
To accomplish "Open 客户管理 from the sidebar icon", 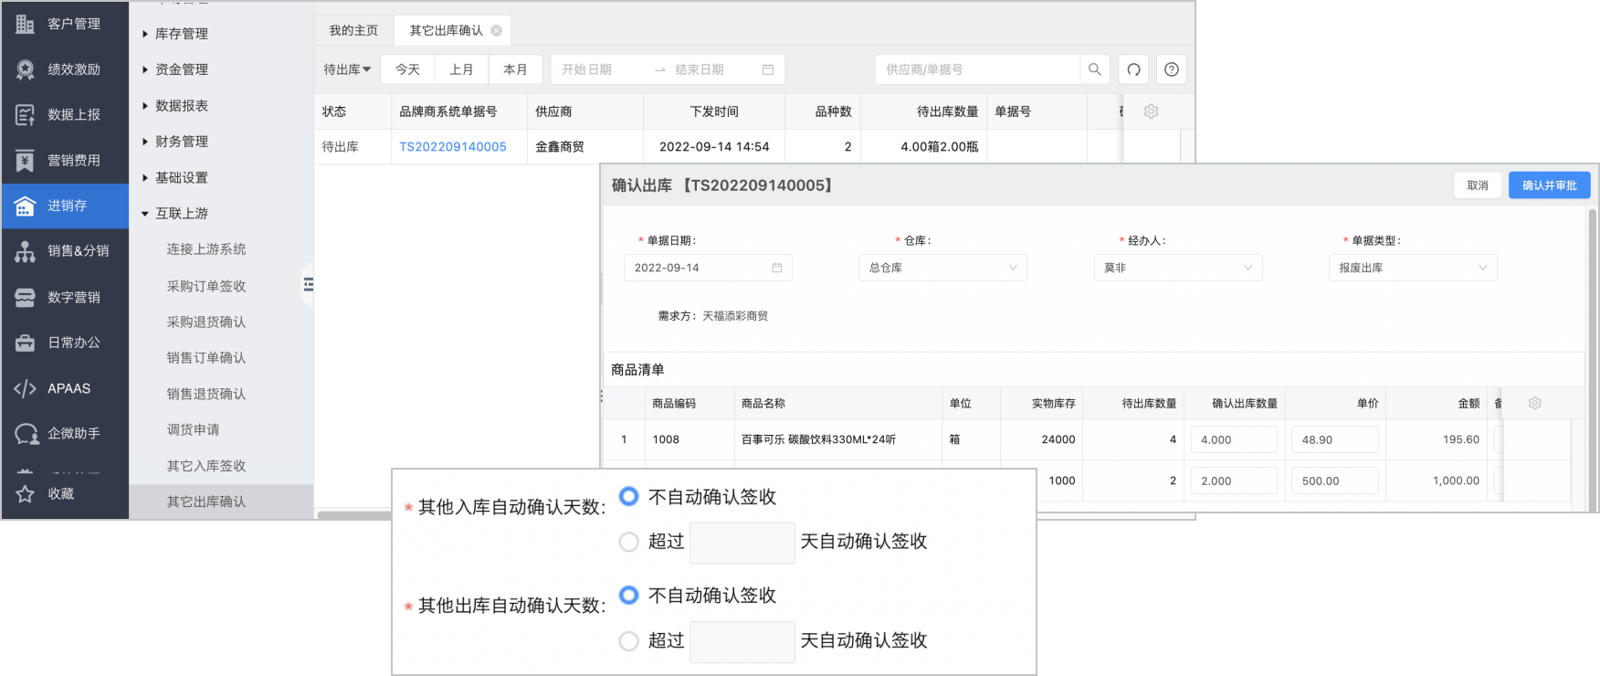I will [26, 24].
